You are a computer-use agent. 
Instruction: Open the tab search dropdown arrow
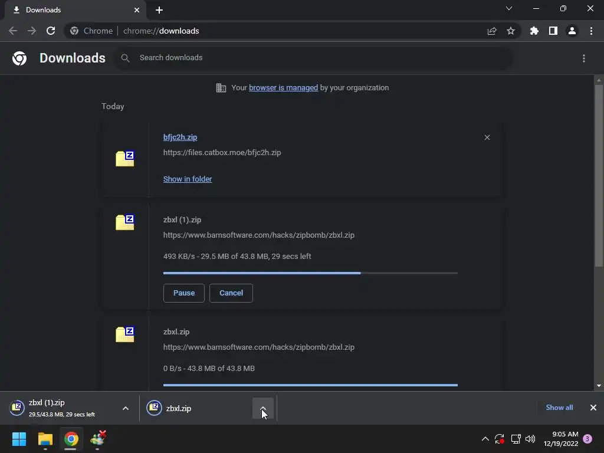click(x=509, y=8)
